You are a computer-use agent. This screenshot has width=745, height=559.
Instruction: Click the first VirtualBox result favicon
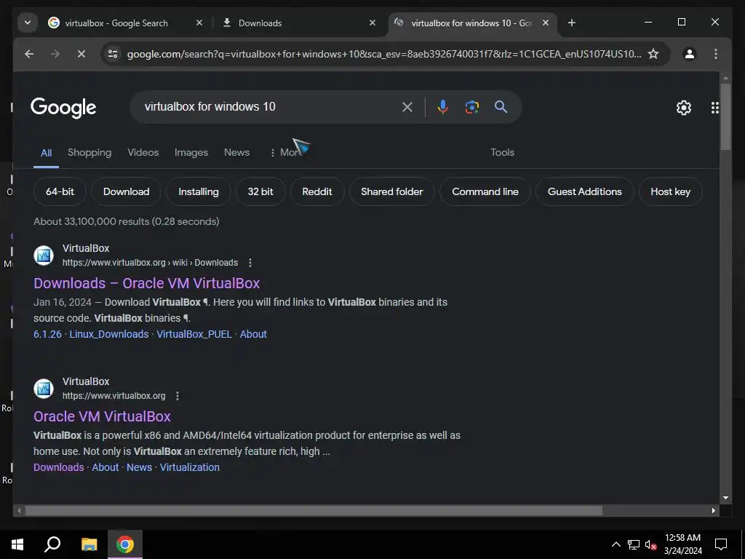[44, 255]
